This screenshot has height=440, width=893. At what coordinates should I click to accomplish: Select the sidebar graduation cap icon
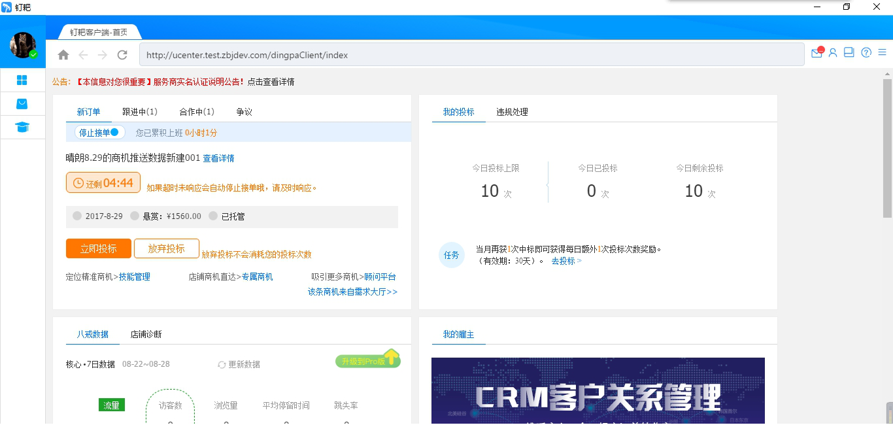pyautogui.click(x=22, y=127)
